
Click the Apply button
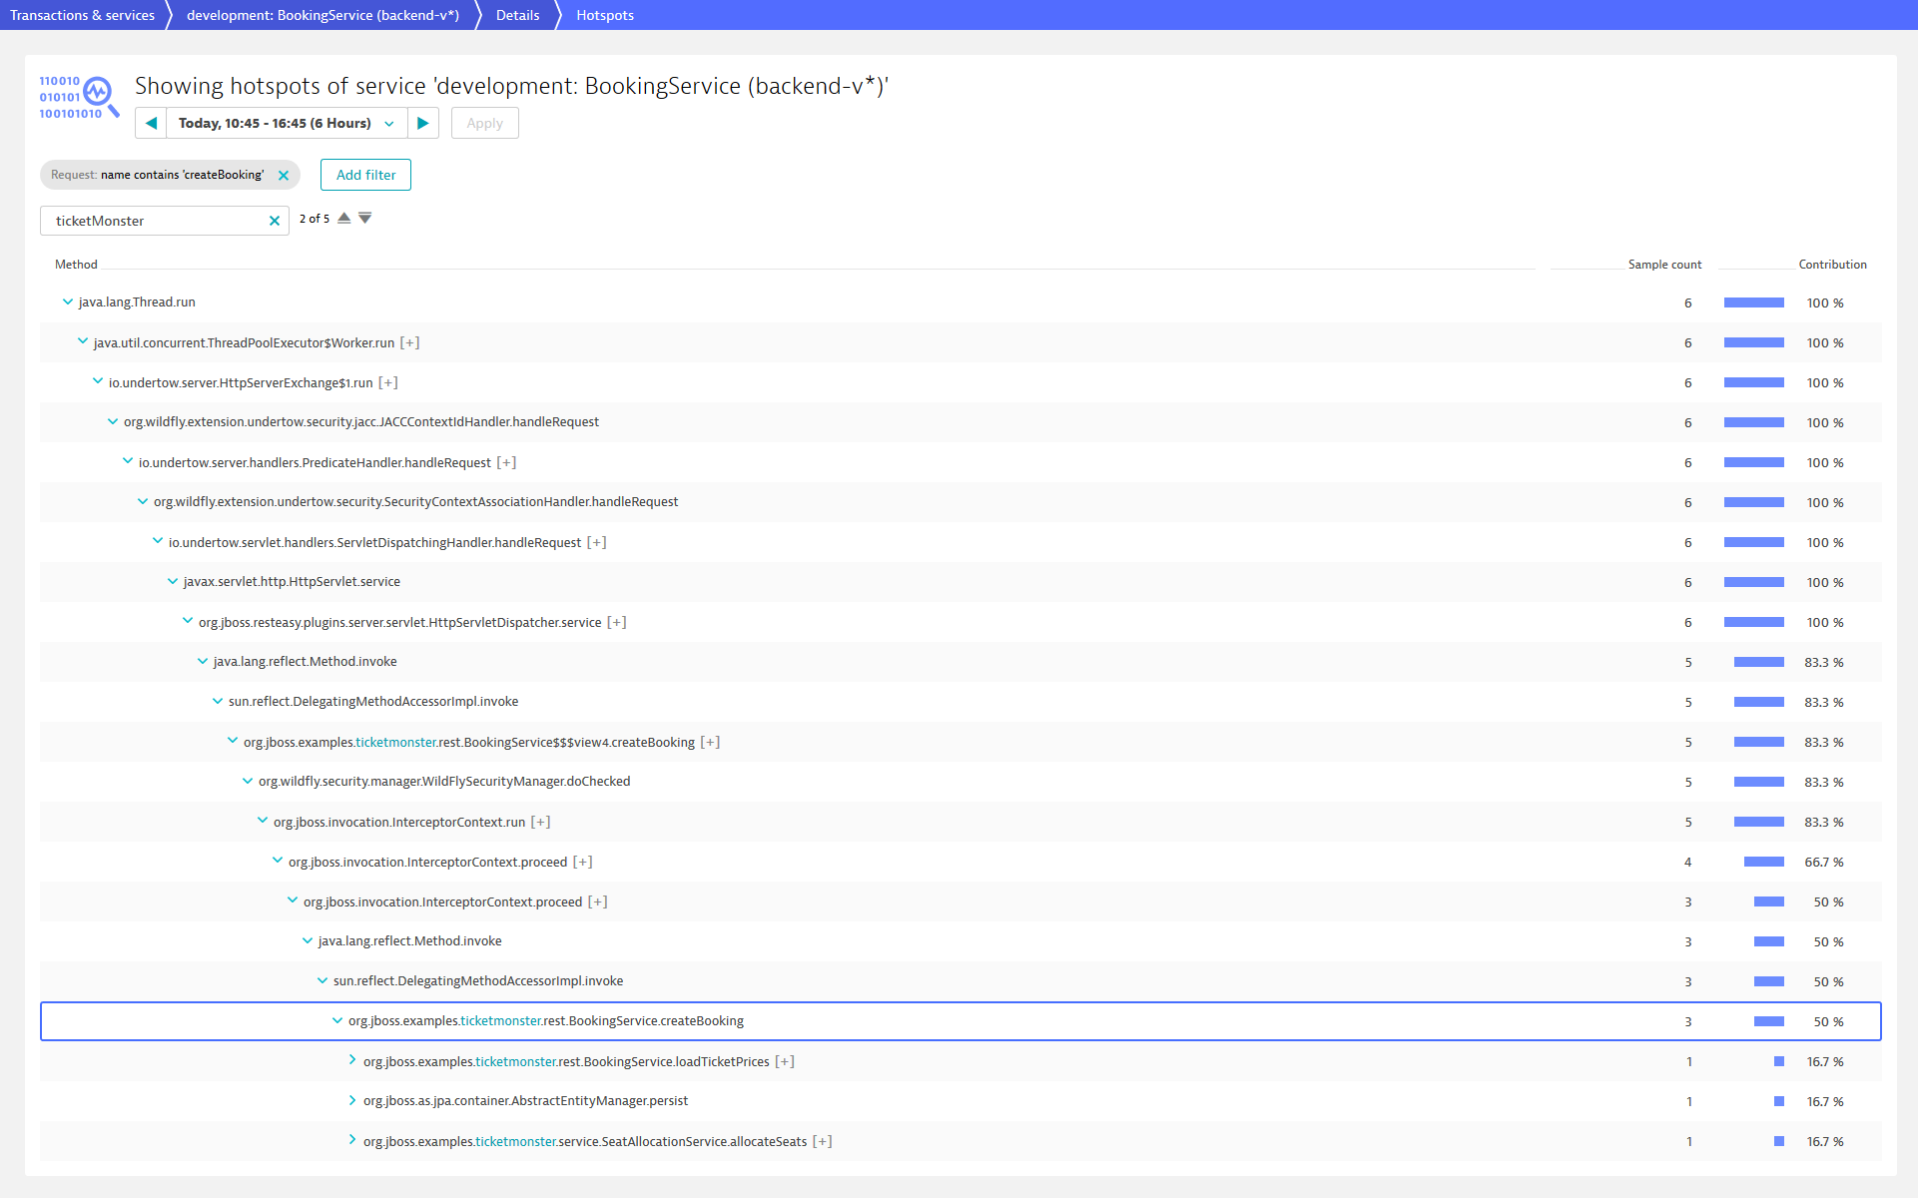coord(484,123)
